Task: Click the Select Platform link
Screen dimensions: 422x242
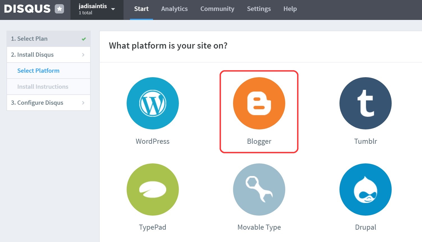Action: [38, 70]
